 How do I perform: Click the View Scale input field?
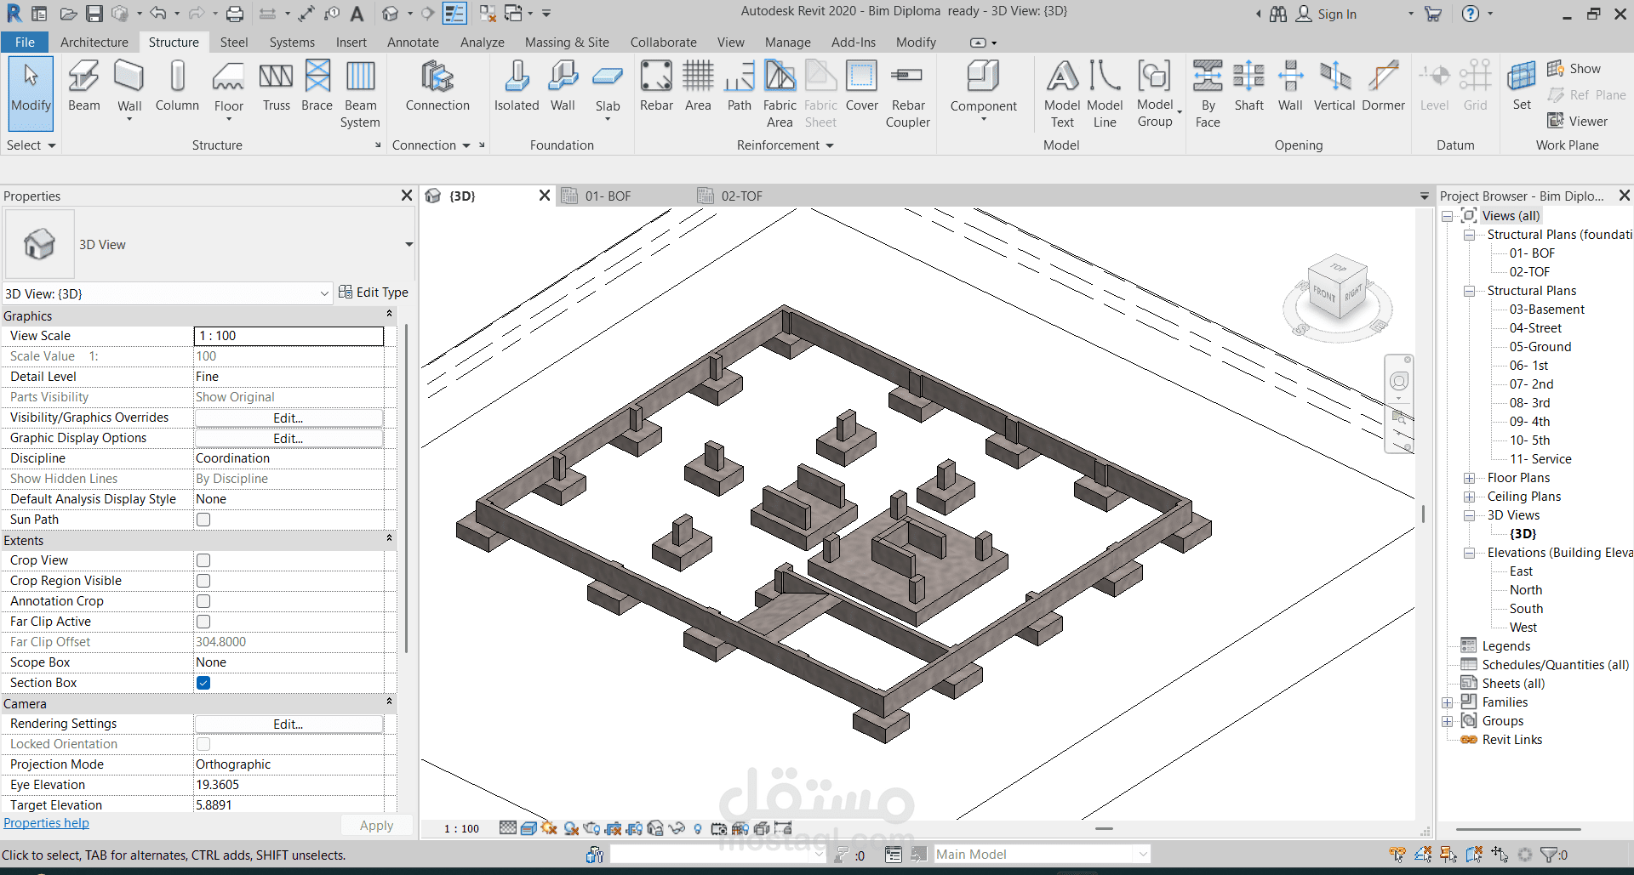(x=289, y=336)
